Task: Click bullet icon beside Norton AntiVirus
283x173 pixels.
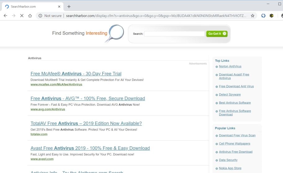Action: coord(217,67)
